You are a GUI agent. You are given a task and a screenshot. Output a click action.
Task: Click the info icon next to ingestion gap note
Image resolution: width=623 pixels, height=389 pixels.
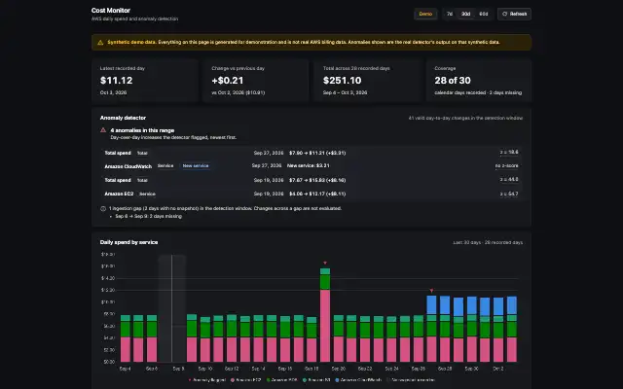click(x=103, y=208)
